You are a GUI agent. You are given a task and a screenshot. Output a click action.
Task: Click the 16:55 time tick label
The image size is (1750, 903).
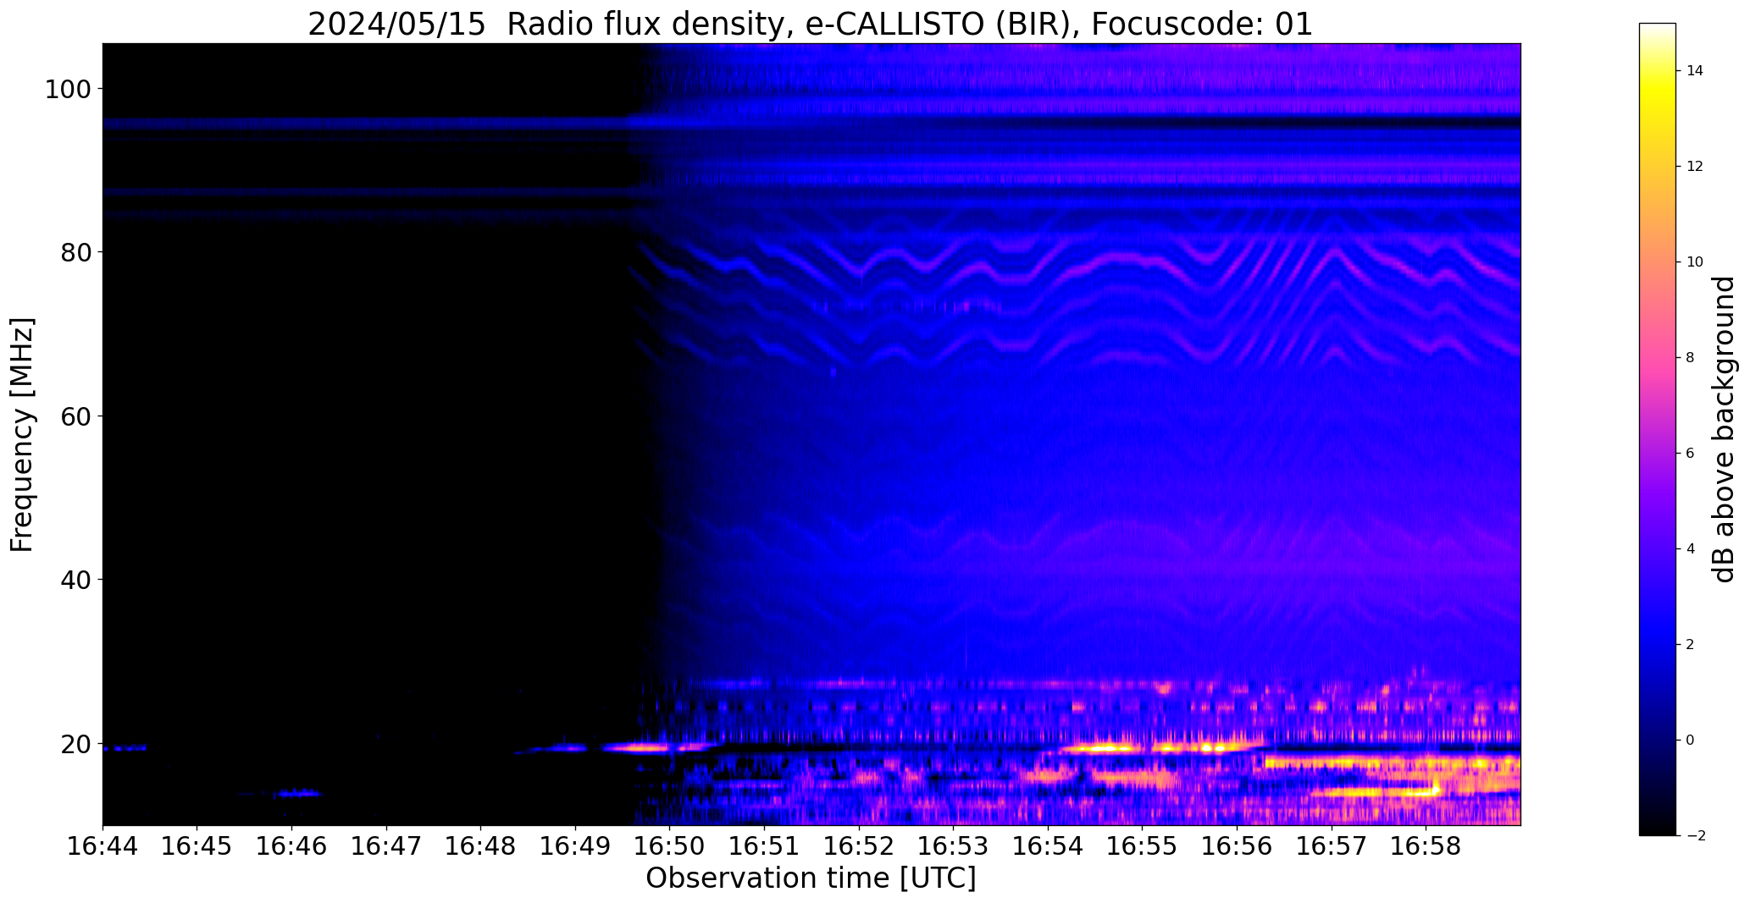click(1143, 845)
